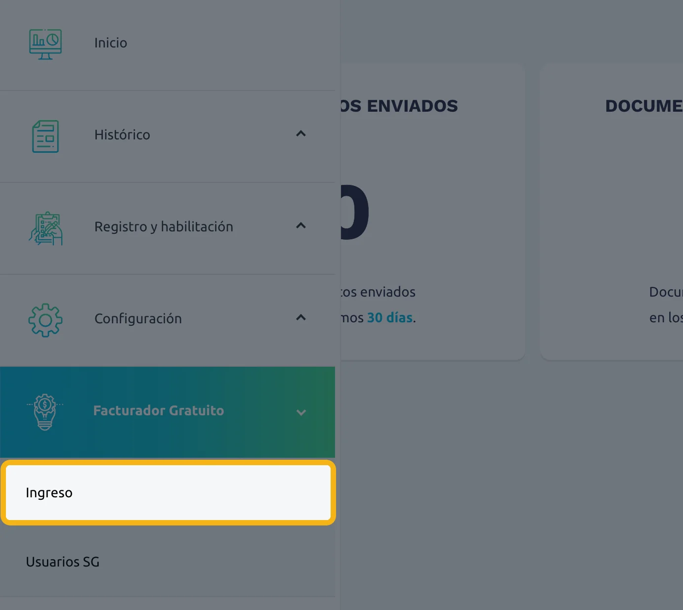Click the '30 días' highlighted text
Image resolution: width=683 pixels, height=610 pixels.
389,318
